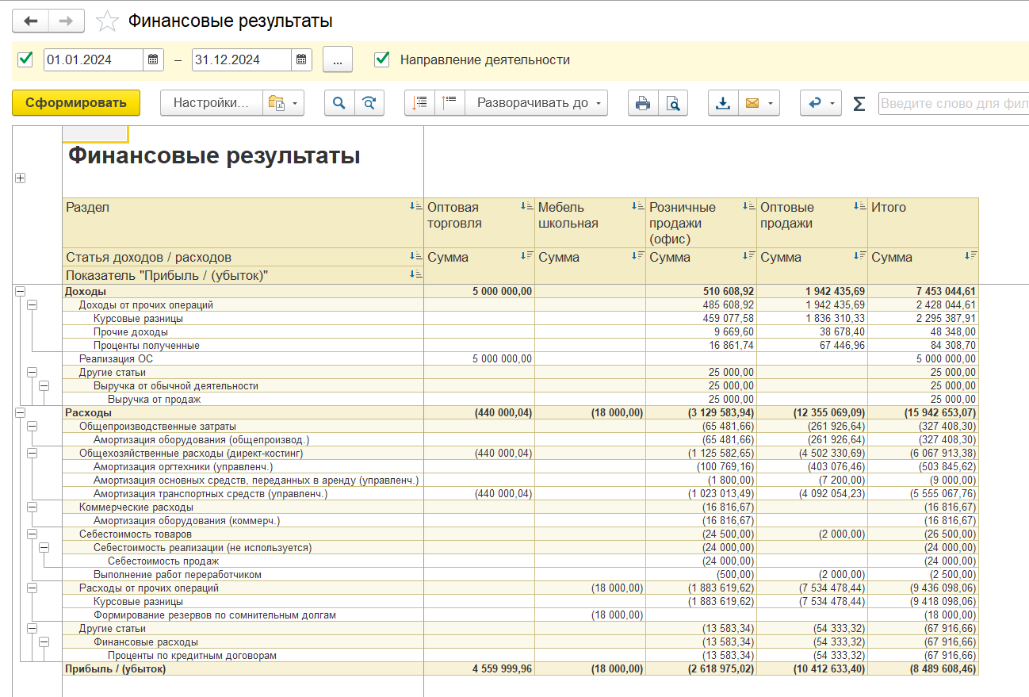Image resolution: width=1029 pixels, height=697 pixels.
Task: Click the loss total cell (8 489 608,46)
Action: [924, 669]
